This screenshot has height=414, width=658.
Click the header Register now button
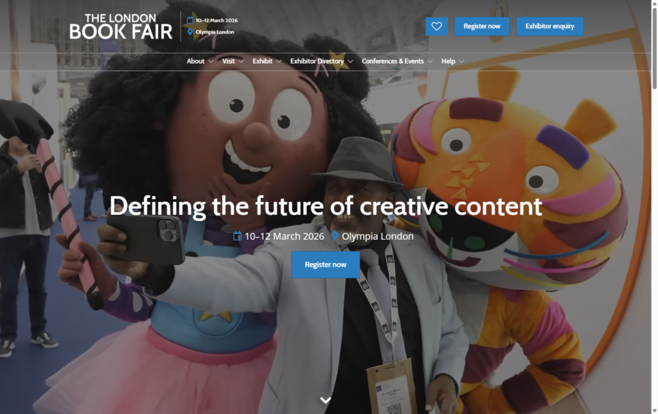click(482, 26)
